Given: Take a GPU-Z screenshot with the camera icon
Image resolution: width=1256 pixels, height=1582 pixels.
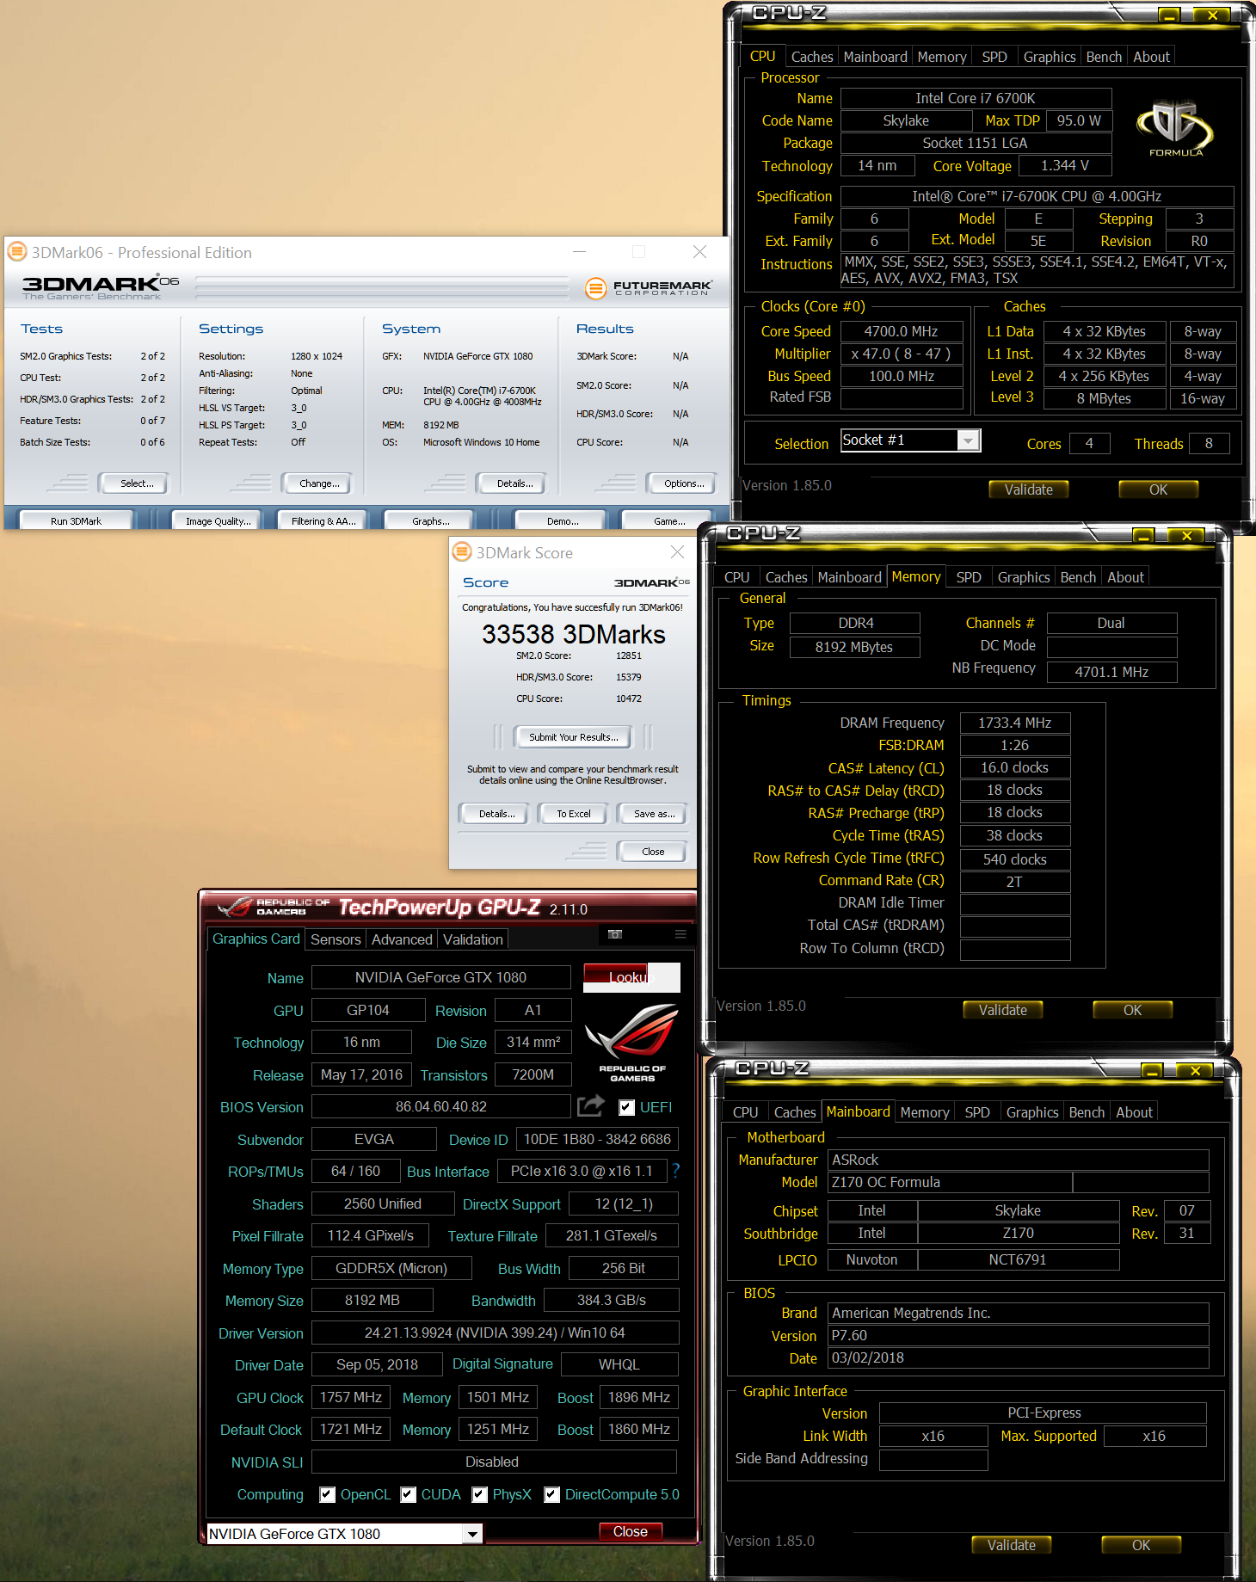Looking at the screenshot, I should tap(614, 934).
